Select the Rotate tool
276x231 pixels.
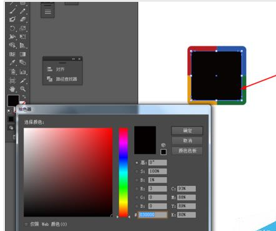12,28
